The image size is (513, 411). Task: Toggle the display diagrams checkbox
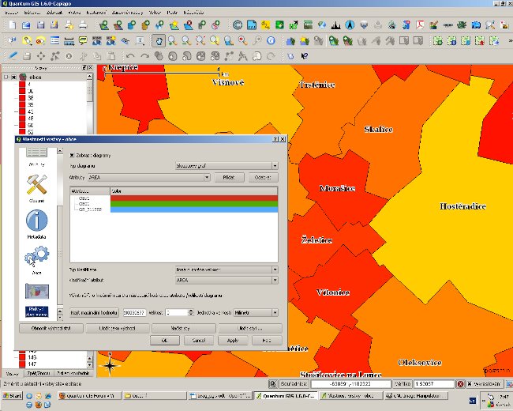coord(73,155)
